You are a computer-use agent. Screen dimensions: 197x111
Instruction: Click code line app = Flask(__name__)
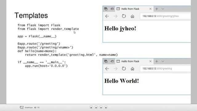point(37,36)
